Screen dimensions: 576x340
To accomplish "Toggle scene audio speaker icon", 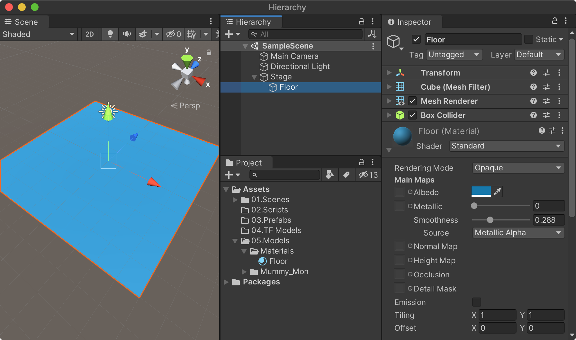I will [x=127, y=34].
